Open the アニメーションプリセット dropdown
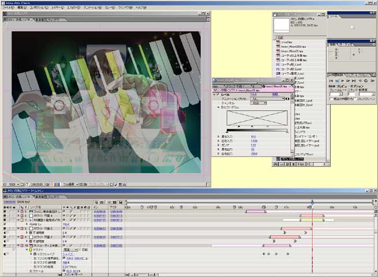Image resolution: width=378 pixels, height=277 pixels. pyautogui.click(x=268, y=99)
